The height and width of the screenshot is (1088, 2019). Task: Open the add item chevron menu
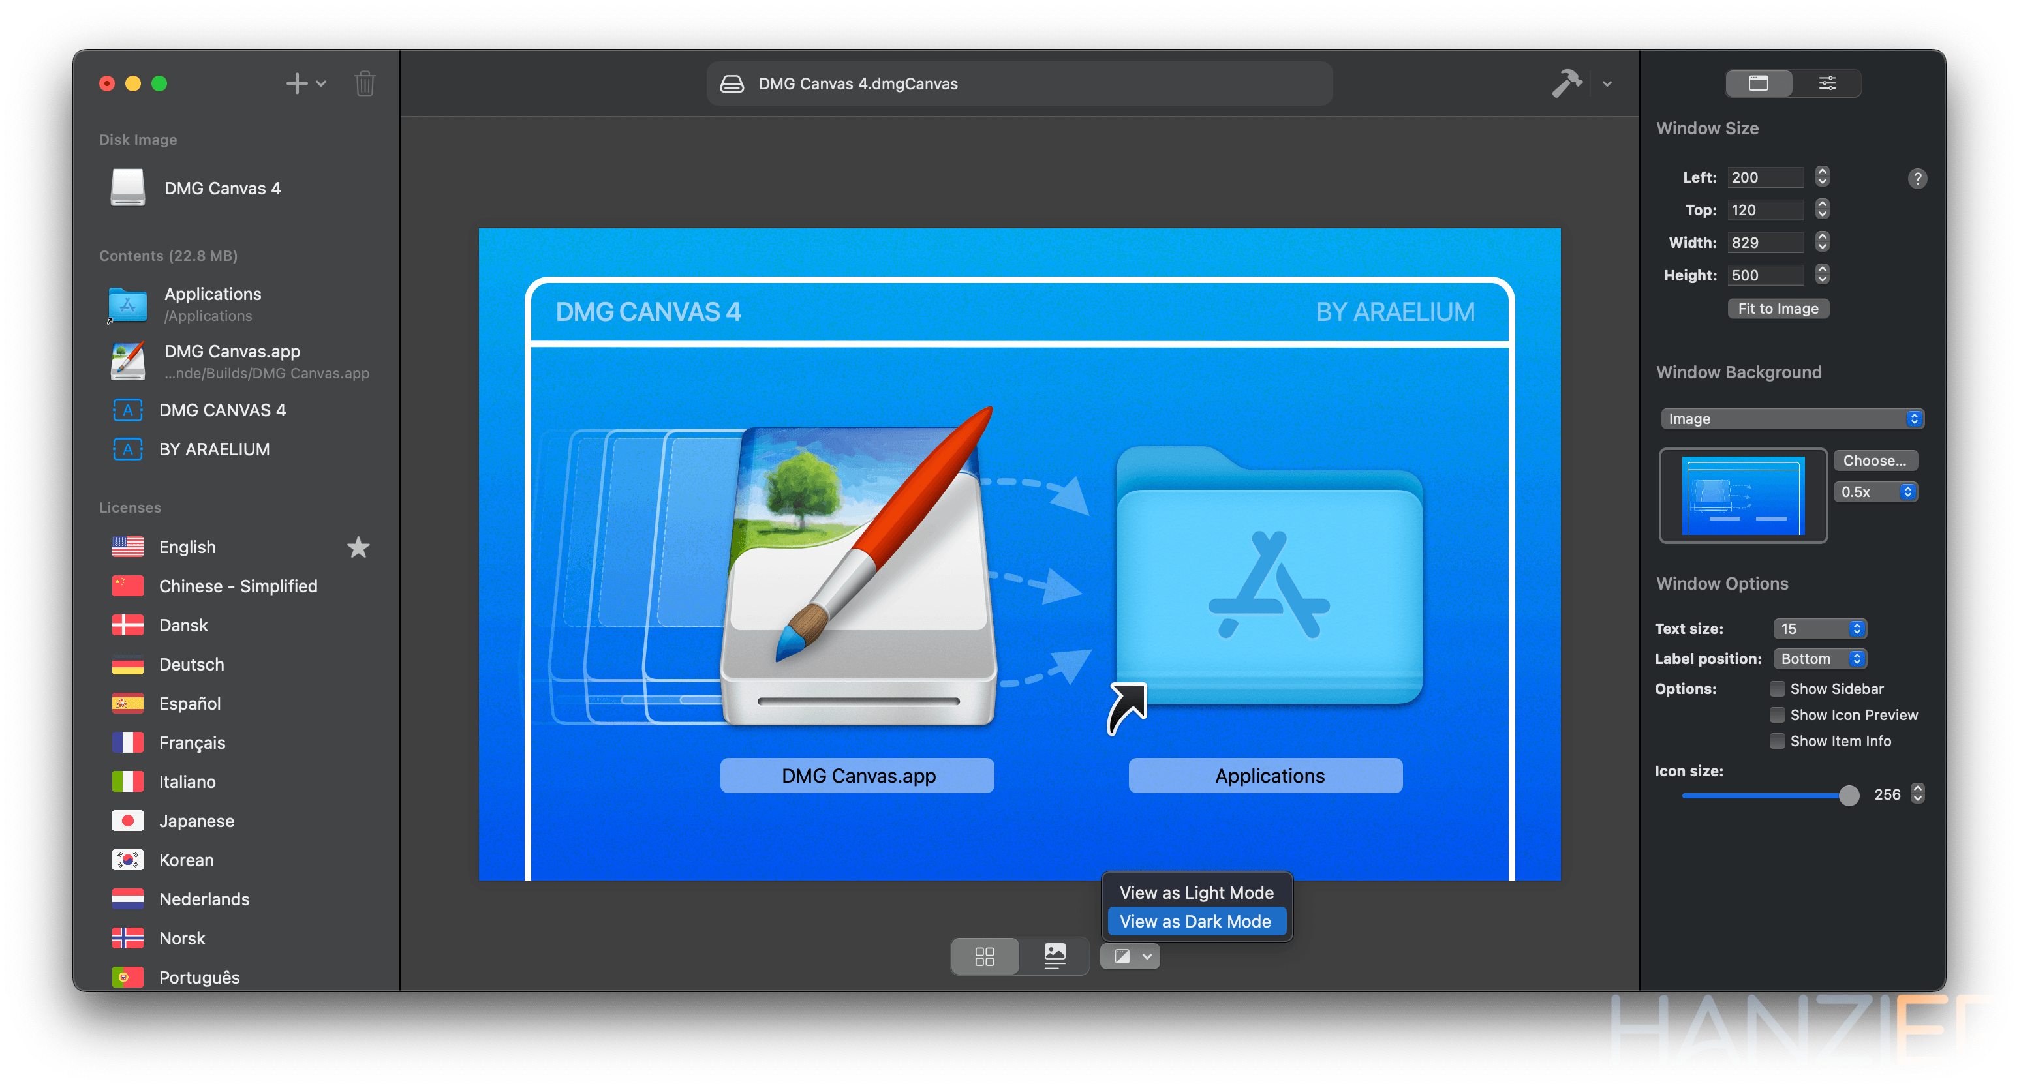pos(321,83)
